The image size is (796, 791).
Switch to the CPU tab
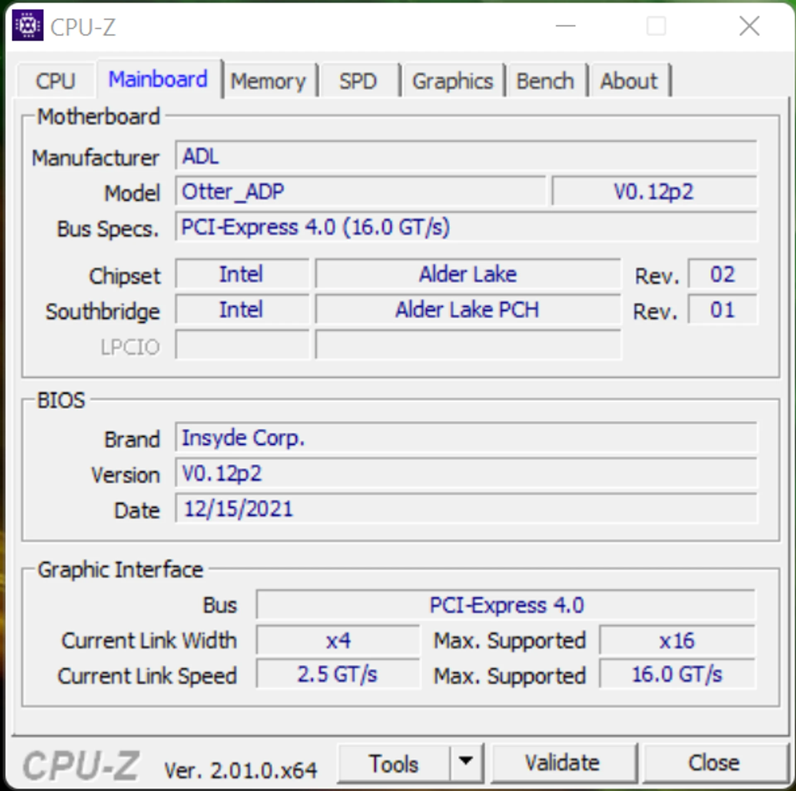click(56, 80)
